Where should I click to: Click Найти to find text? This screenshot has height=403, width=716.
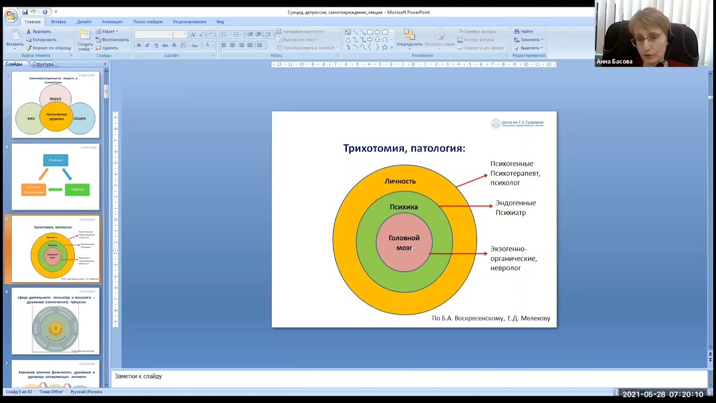tap(524, 31)
